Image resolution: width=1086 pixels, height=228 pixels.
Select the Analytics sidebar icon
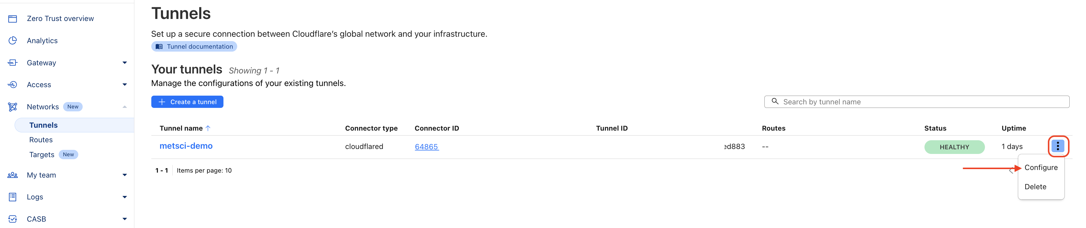[x=13, y=41]
